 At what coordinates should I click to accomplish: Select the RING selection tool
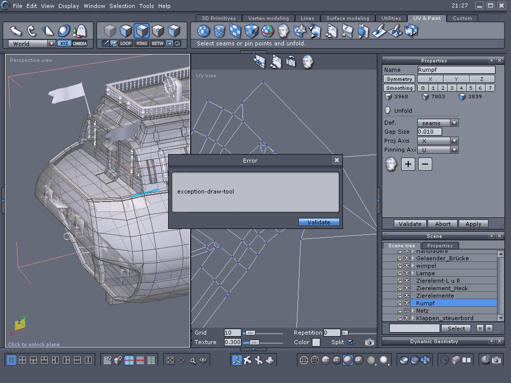[142, 44]
